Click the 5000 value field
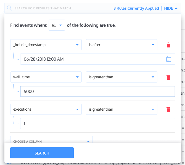This screenshot has width=185, height=165. pos(98,91)
